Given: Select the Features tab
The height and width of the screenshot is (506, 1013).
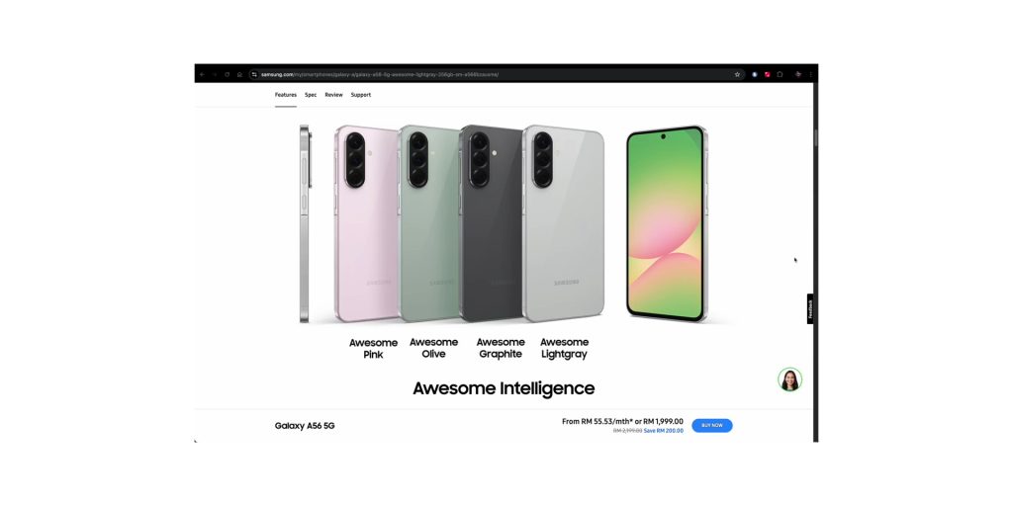Looking at the screenshot, I should (286, 95).
